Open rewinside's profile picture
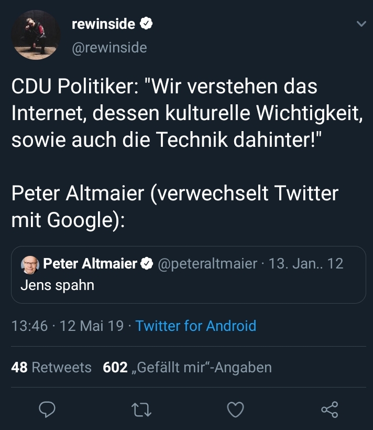 pos(36,35)
